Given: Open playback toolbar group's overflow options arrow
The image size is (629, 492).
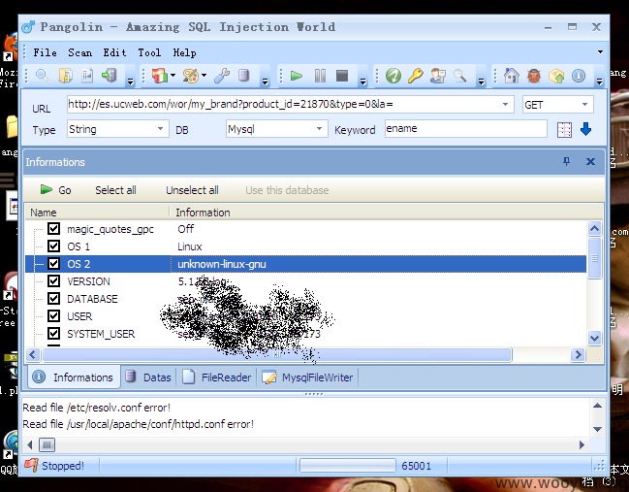Looking at the screenshot, I should pos(363,82).
